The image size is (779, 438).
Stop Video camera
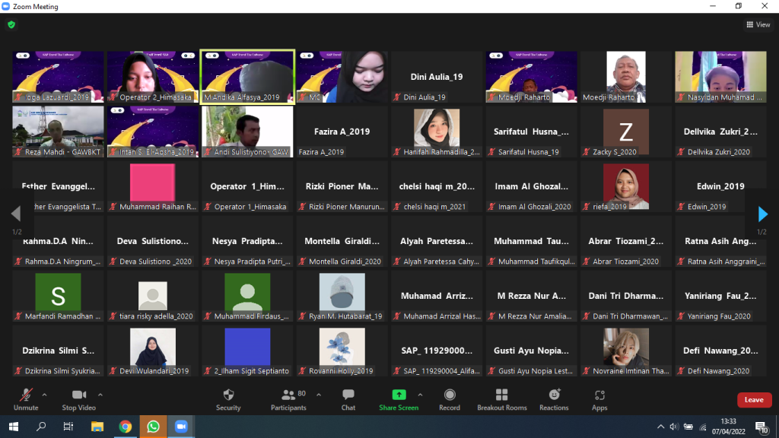coord(79,399)
